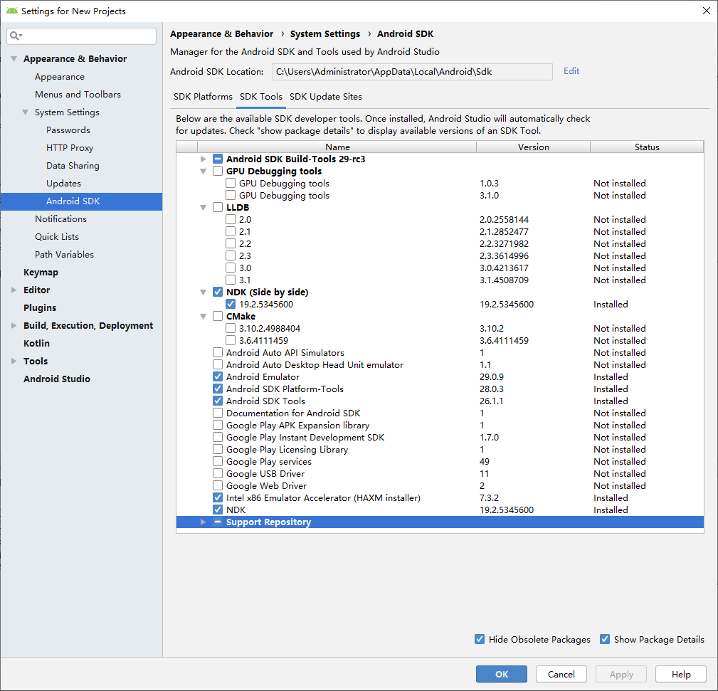
Task: Switch to the SDK Platforms tab
Action: coord(203,97)
